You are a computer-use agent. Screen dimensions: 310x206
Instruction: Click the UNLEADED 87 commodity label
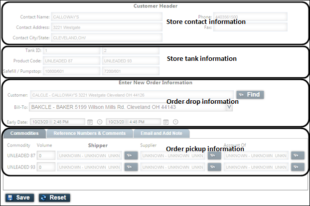coord(21,156)
